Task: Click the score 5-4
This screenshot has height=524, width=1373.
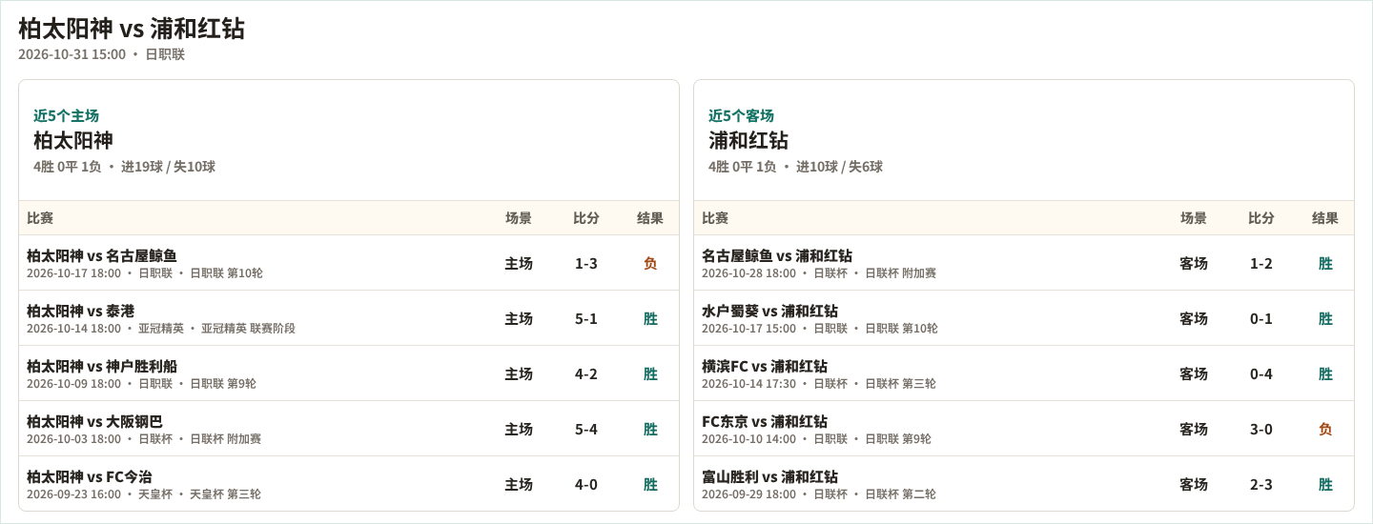Action: click(x=586, y=429)
